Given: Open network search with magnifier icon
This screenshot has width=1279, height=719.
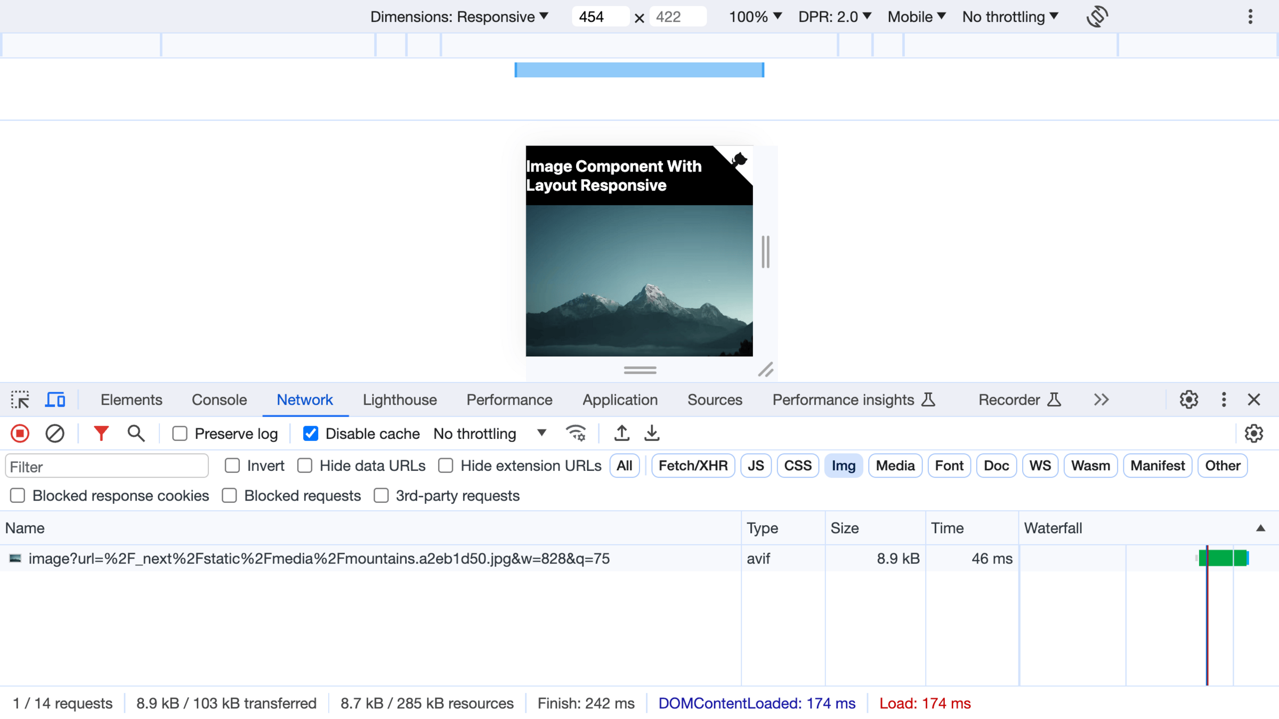Looking at the screenshot, I should (x=136, y=434).
